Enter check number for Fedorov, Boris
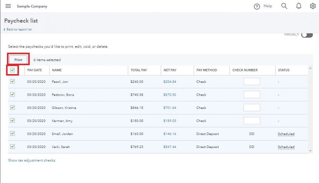Viewport: 319px width, 183px height. 251,95
